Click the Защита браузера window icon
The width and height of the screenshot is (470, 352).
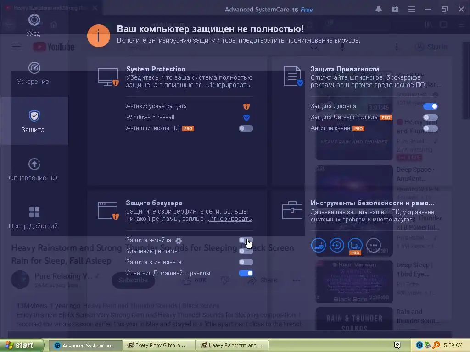pos(108,210)
